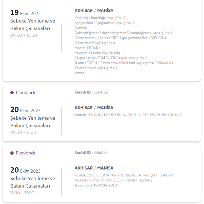
Task: Click the purple status dot for outage 3516035
Action: [x=12, y=153]
